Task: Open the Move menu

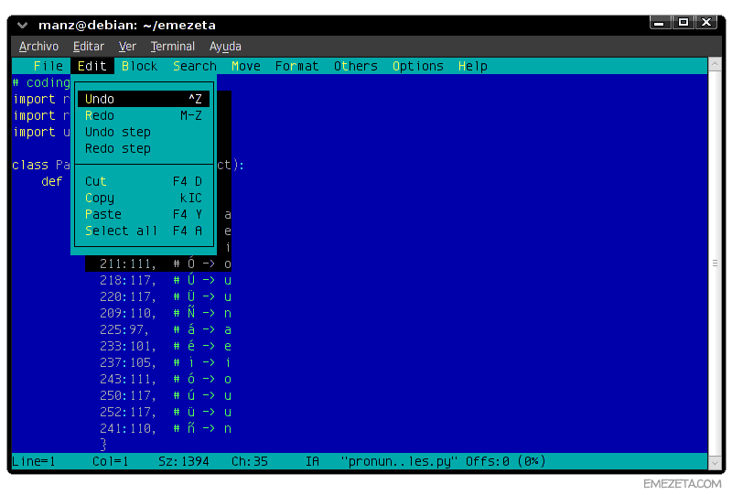Action: point(246,66)
